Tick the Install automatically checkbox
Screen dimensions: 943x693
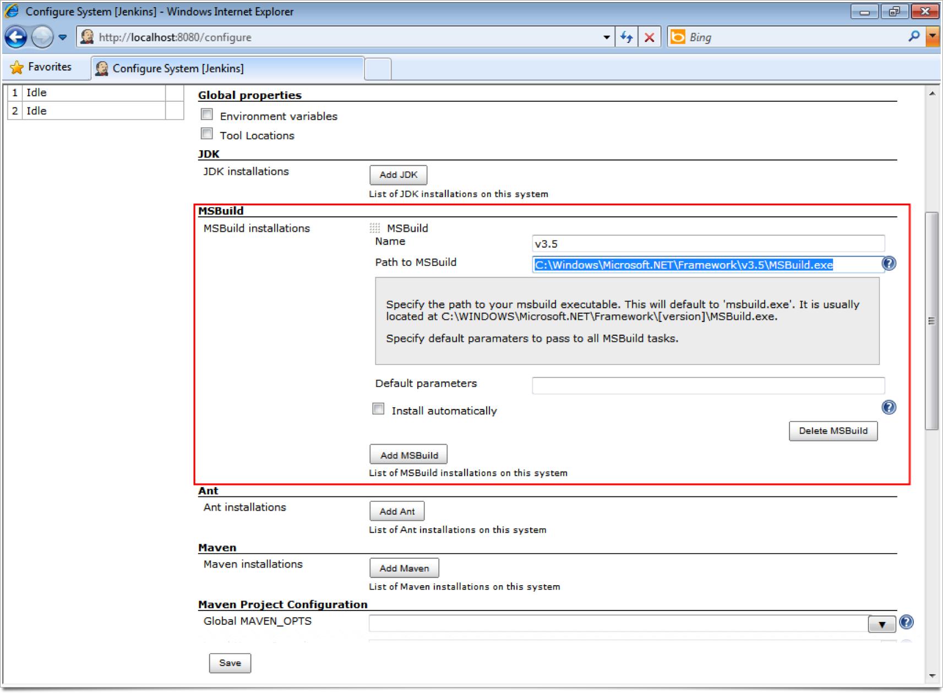[378, 409]
